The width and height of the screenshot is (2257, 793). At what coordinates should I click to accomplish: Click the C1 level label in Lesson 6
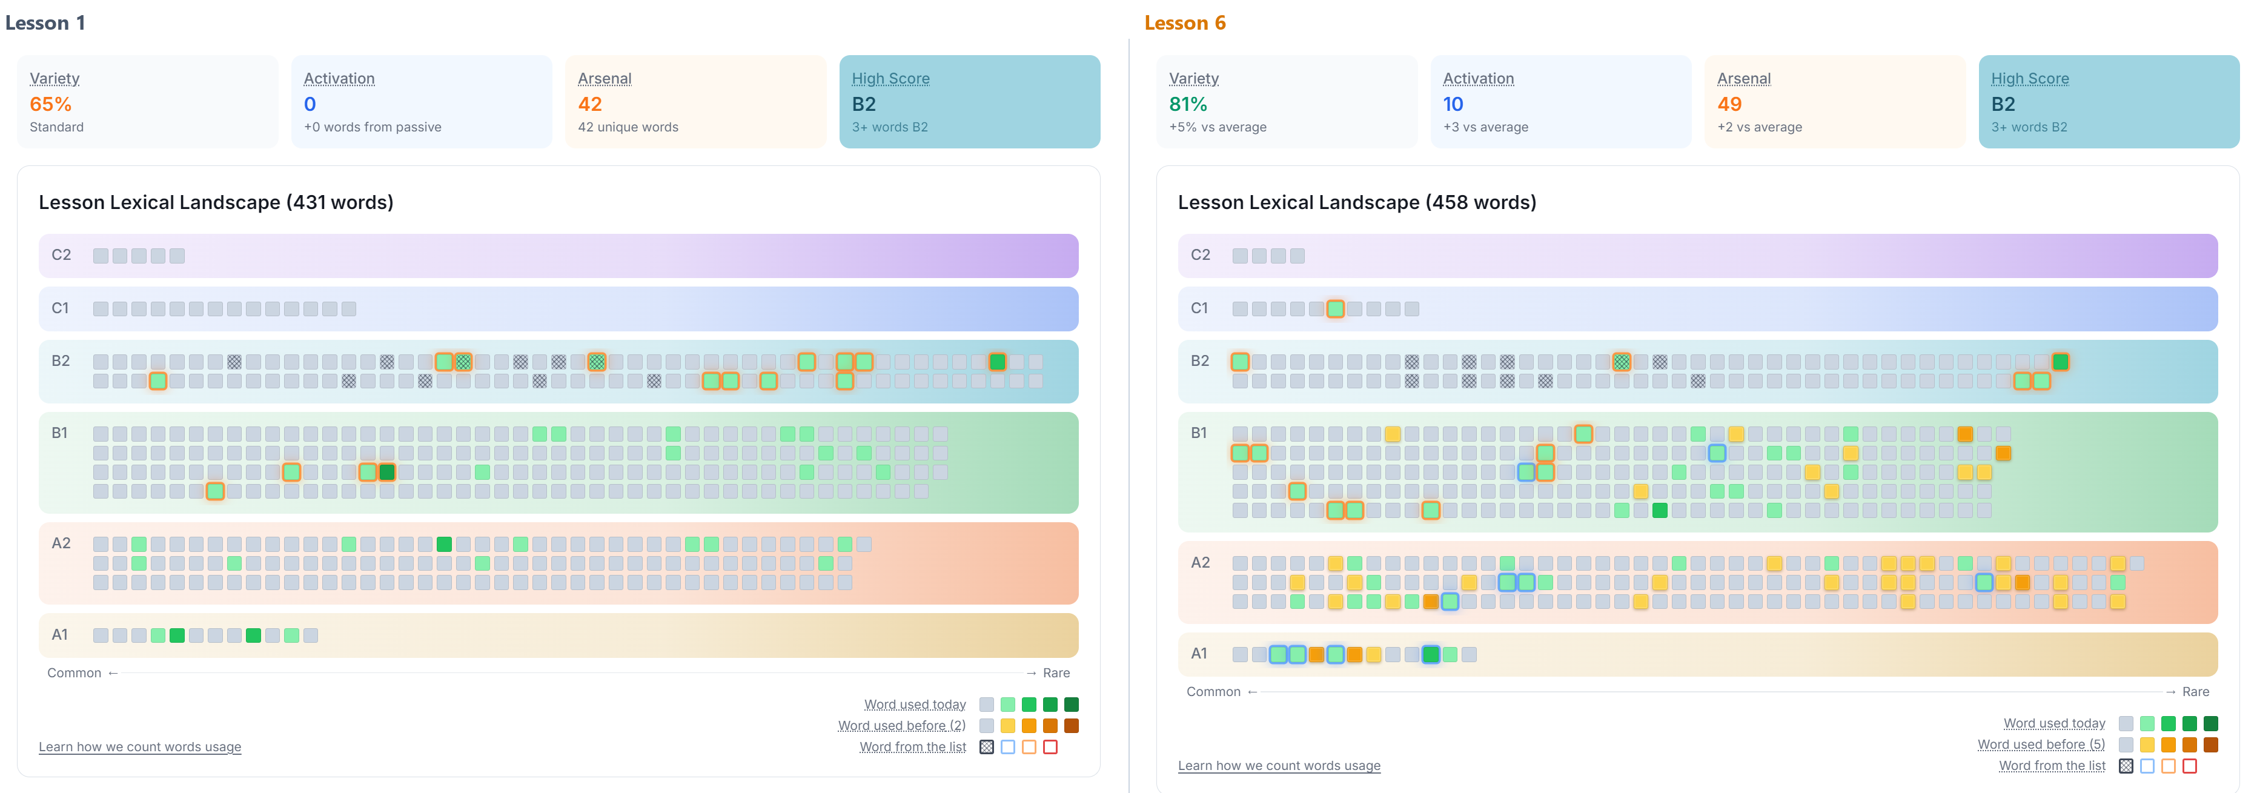click(x=1199, y=308)
